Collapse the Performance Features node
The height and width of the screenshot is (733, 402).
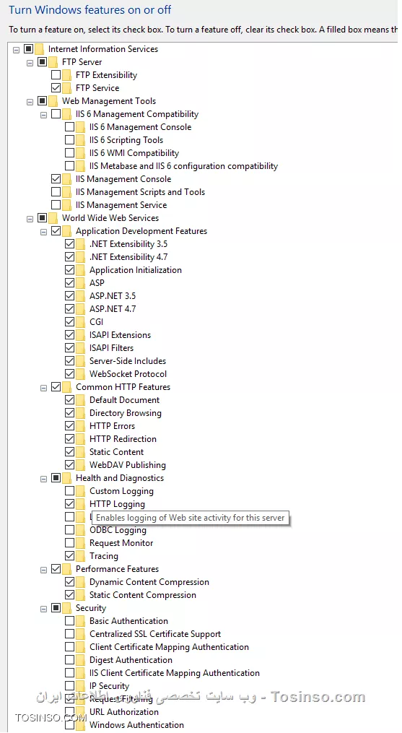pos(43,569)
